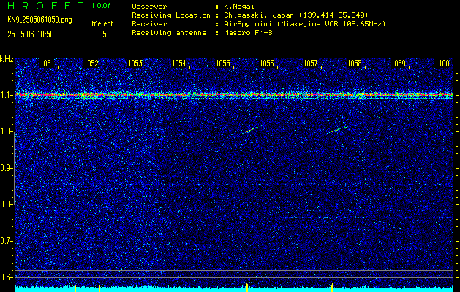Click the bottom yellow marker under the 1057 echo
The width and height of the screenshot is (460, 292).
click(332, 288)
